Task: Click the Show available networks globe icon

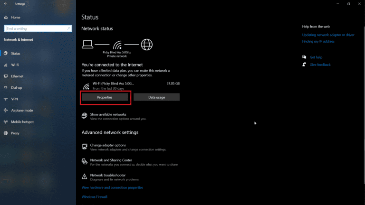Action: coord(85,115)
